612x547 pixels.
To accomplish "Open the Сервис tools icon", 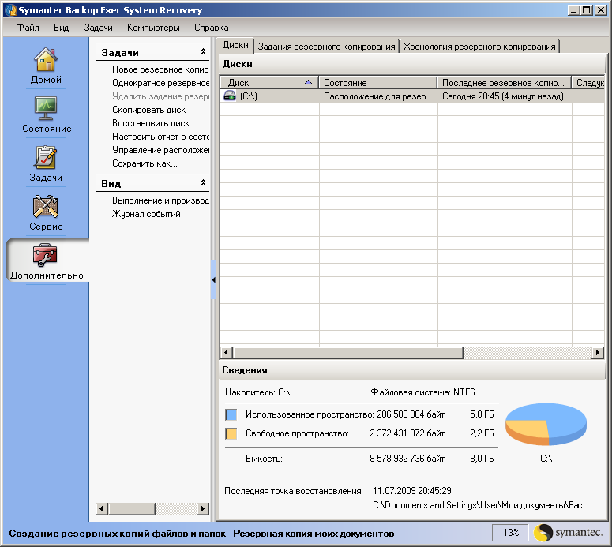I will point(46,206).
